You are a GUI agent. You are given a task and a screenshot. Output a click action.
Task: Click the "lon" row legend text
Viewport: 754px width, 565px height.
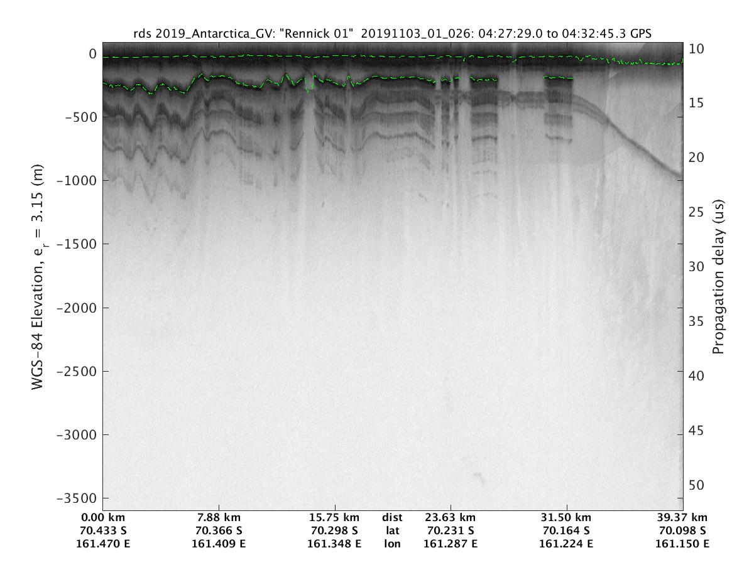[x=392, y=544]
